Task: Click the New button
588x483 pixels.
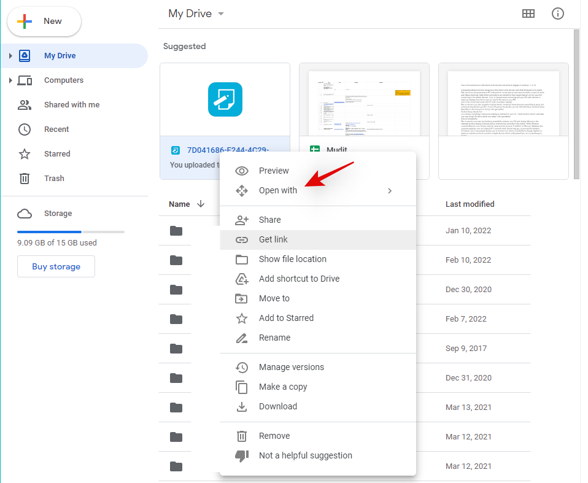Action: pyautogui.click(x=44, y=21)
